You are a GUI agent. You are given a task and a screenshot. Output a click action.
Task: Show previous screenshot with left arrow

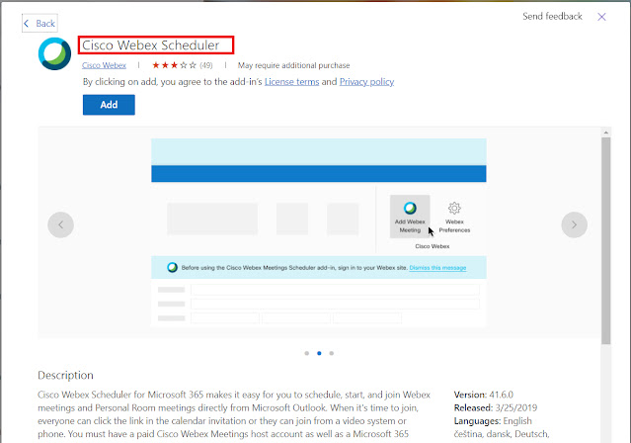point(61,224)
